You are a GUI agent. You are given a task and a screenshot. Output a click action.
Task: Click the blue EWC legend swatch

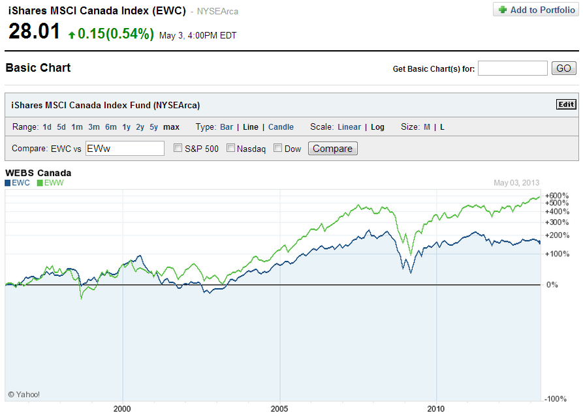(8, 183)
